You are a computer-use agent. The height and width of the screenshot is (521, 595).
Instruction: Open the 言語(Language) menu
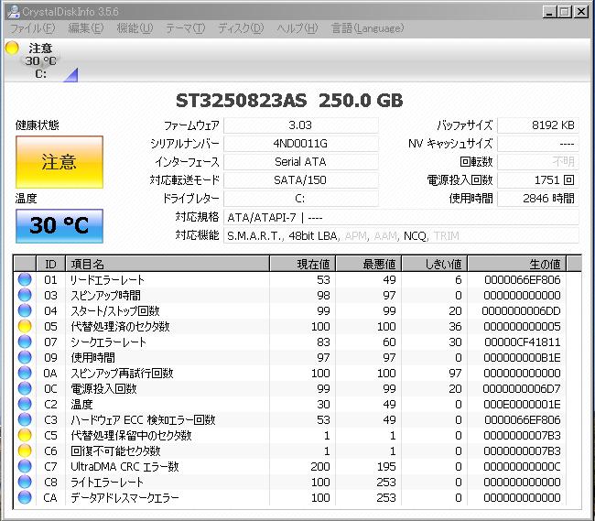point(367,28)
